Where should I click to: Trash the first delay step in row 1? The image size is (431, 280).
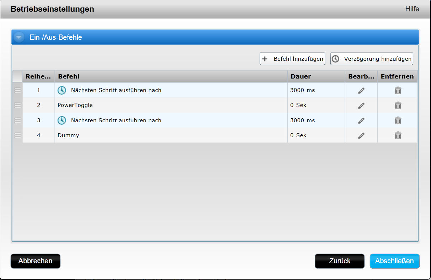[398, 91]
